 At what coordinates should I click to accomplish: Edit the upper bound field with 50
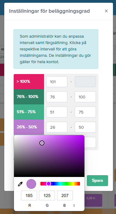(x=85, y=127)
